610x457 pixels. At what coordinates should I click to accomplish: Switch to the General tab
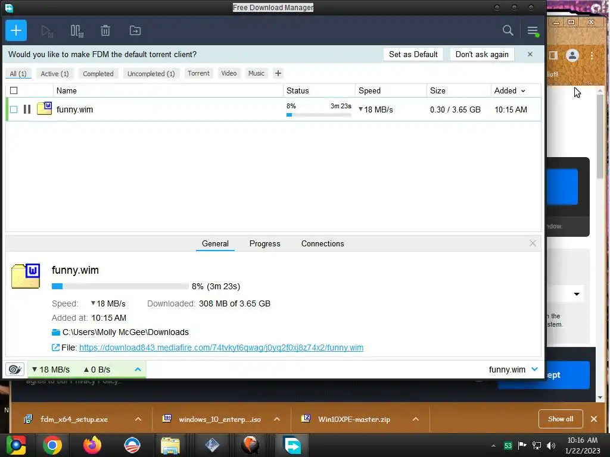coord(215,243)
